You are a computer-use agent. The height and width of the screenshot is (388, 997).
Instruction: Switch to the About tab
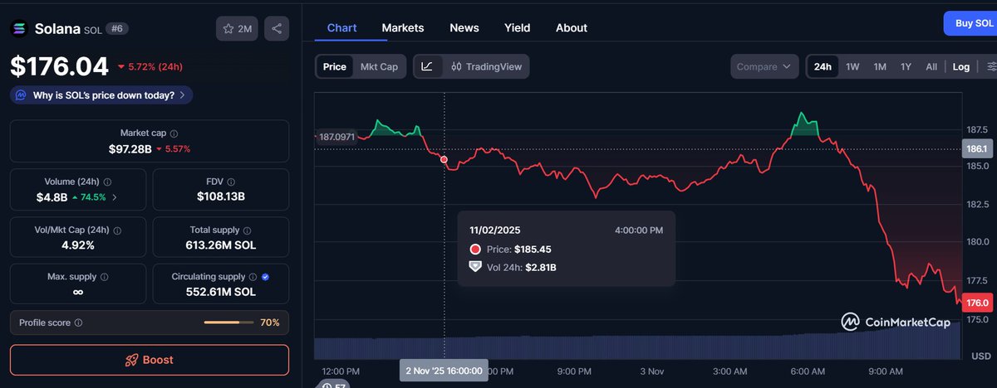[572, 27]
